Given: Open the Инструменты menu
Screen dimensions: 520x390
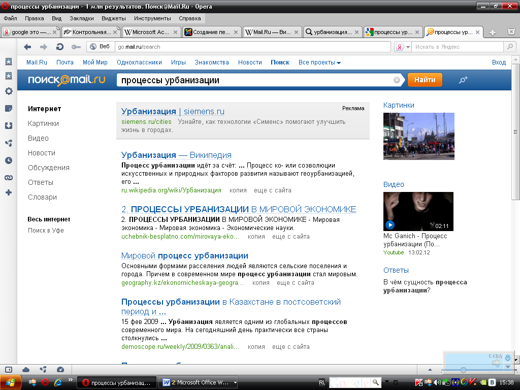Looking at the screenshot, I should click(x=152, y=19).
